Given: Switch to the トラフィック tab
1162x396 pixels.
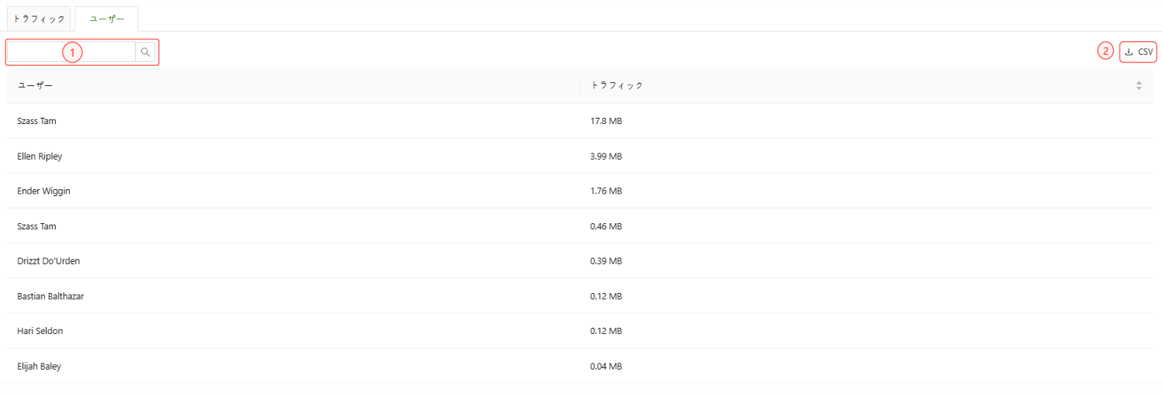Looking at the screenshot, I should (40, 19).
